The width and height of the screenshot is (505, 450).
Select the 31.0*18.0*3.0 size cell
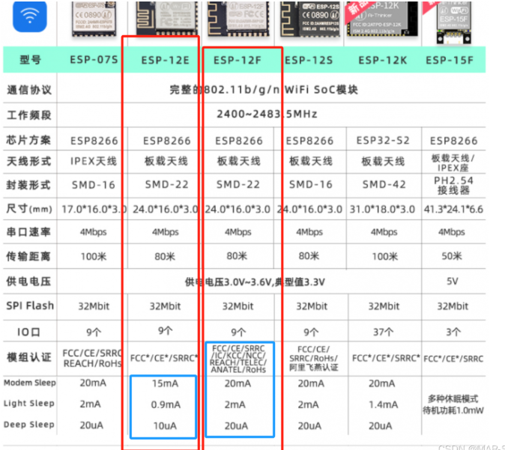(x=382, y=209)
